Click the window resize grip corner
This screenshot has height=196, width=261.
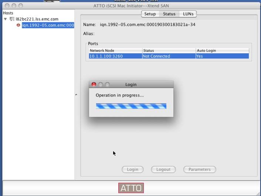(x=258, y=194)
